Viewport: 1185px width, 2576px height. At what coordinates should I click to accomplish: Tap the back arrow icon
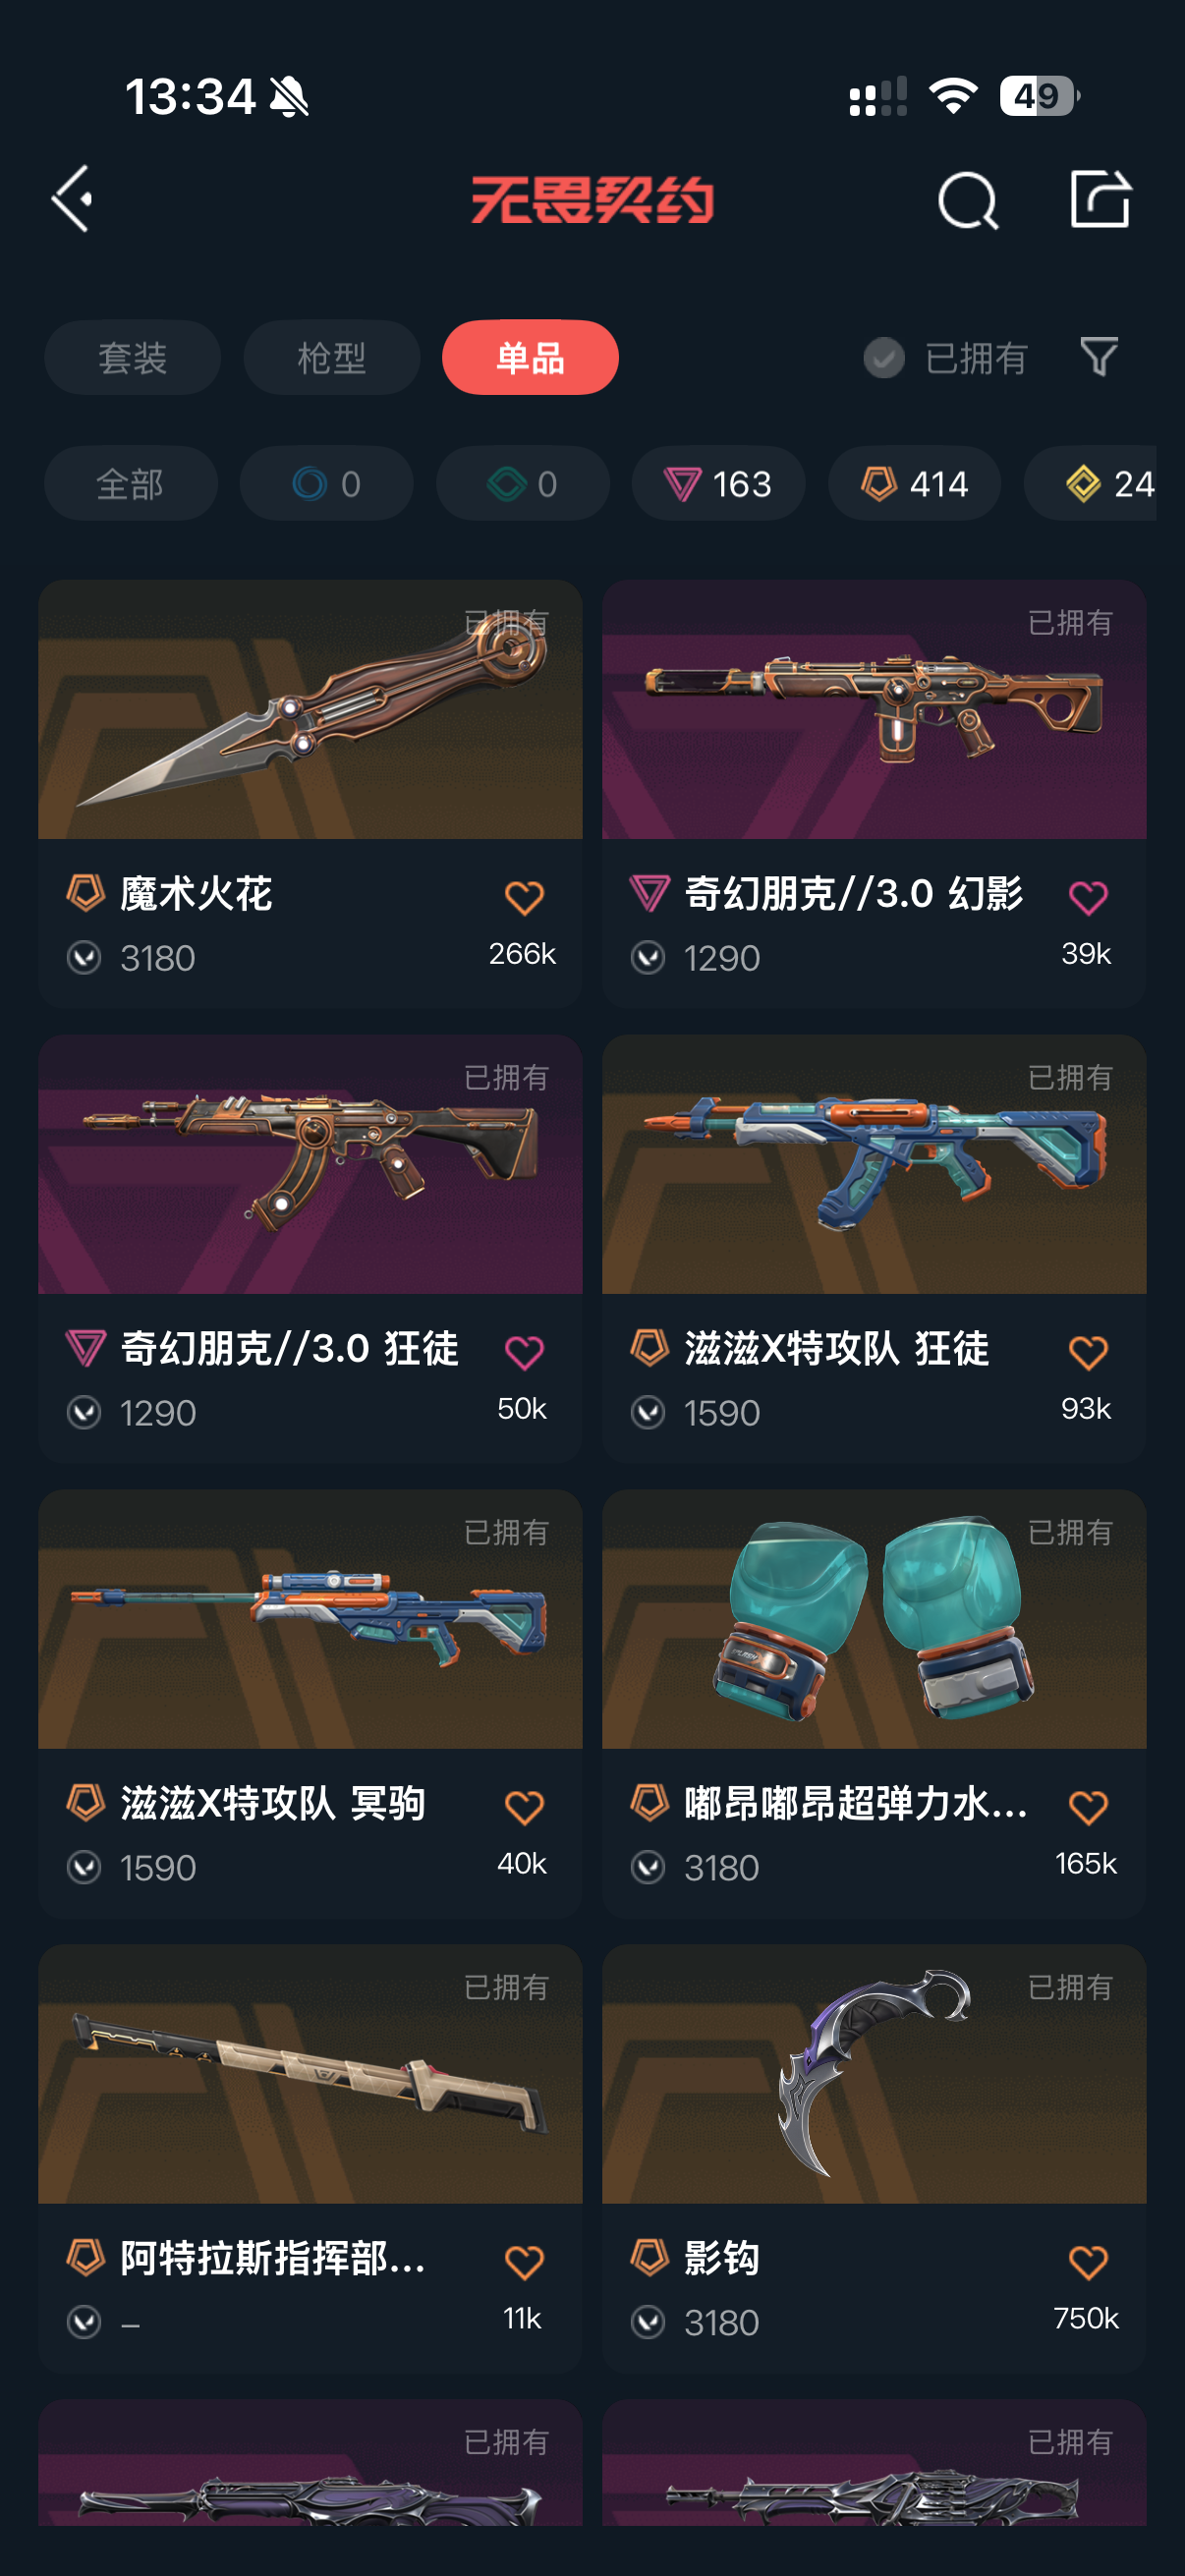click(73, 199)
